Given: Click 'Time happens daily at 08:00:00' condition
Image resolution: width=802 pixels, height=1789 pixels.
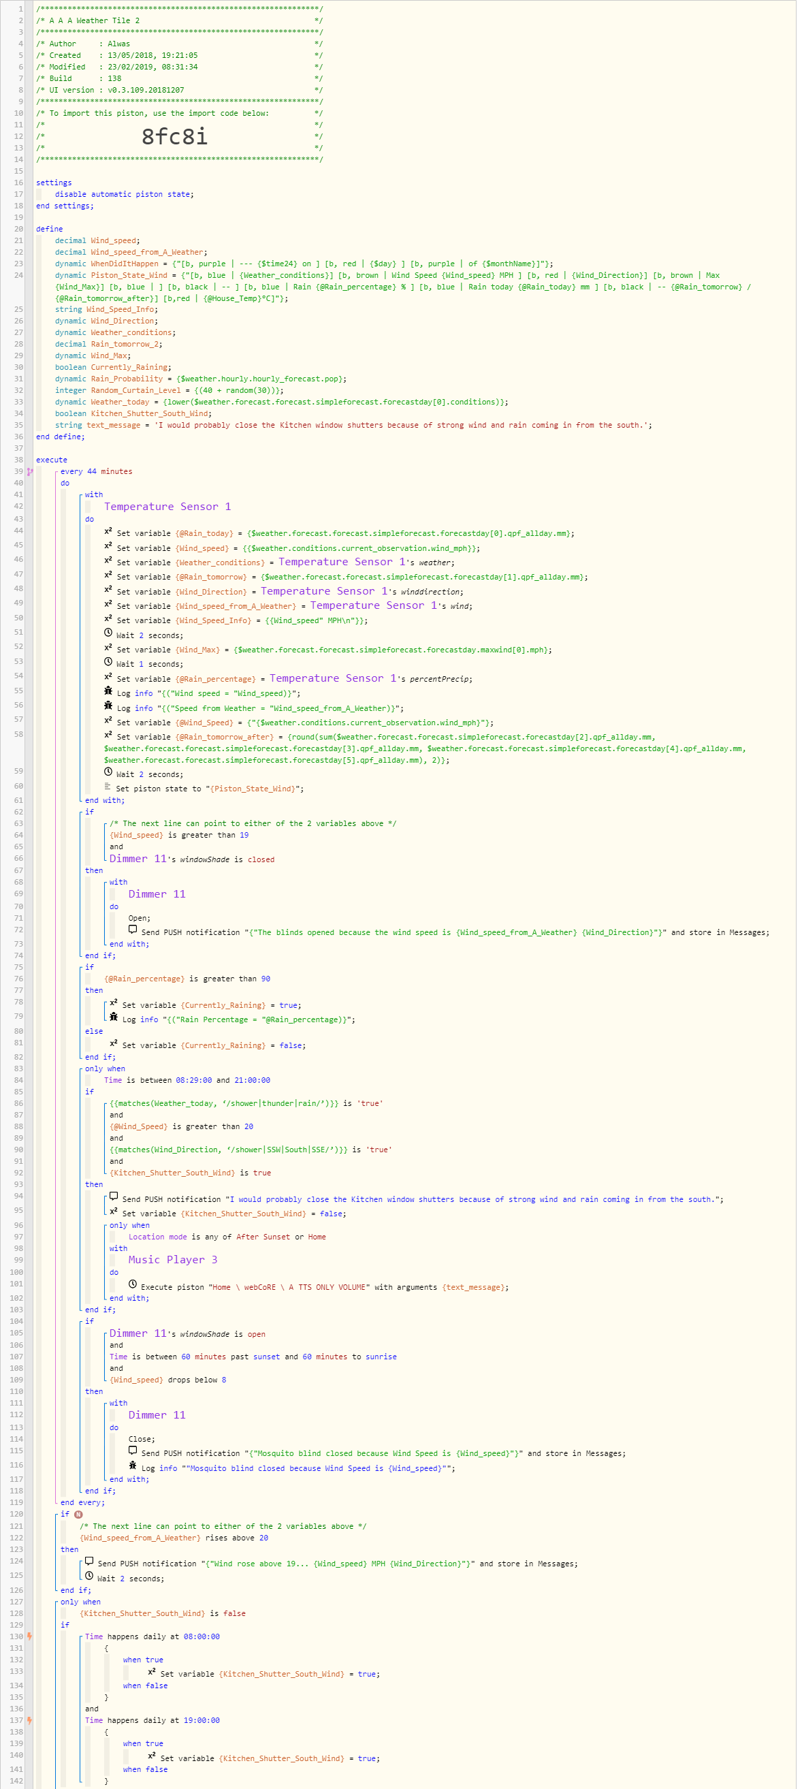Looking at the screenshot, I should click(153, 1637).
